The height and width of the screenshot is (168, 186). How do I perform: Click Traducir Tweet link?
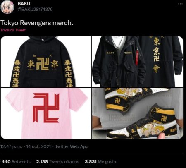coord(13,30)
